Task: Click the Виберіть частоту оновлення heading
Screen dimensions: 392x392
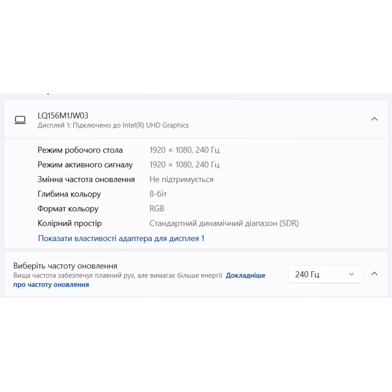Action: tap(65, 266)
